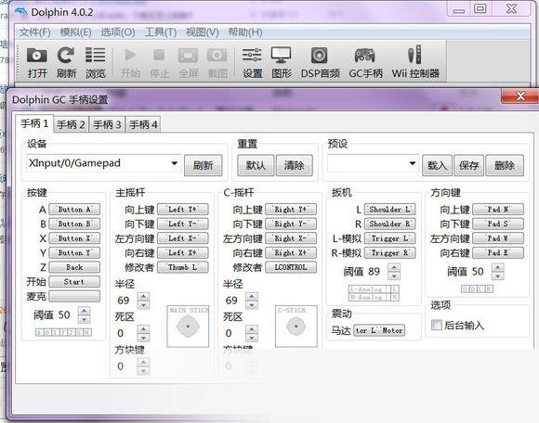Click the Shoulder L trigger mapping

[x=389, y=210]
